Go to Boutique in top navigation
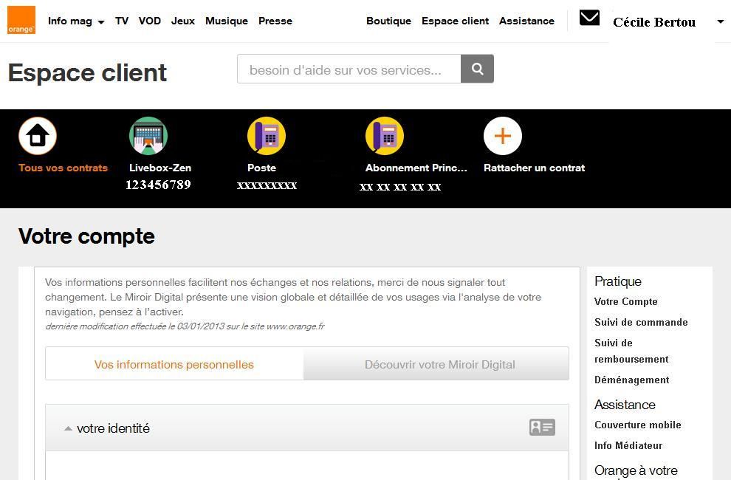The image size is (731, 480). (389, 21)
